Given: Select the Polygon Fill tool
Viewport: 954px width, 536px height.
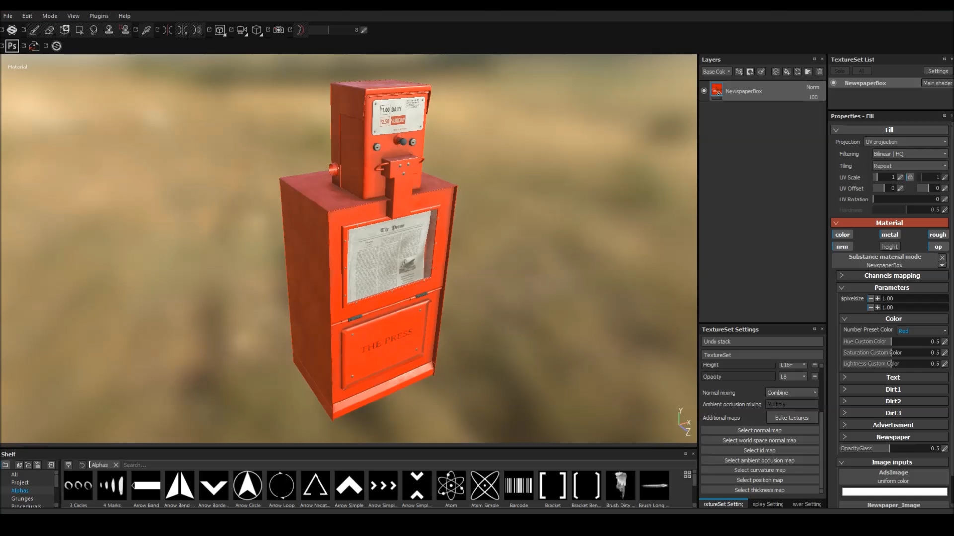Looking at the screenshot, I should (x=79, y=30).
